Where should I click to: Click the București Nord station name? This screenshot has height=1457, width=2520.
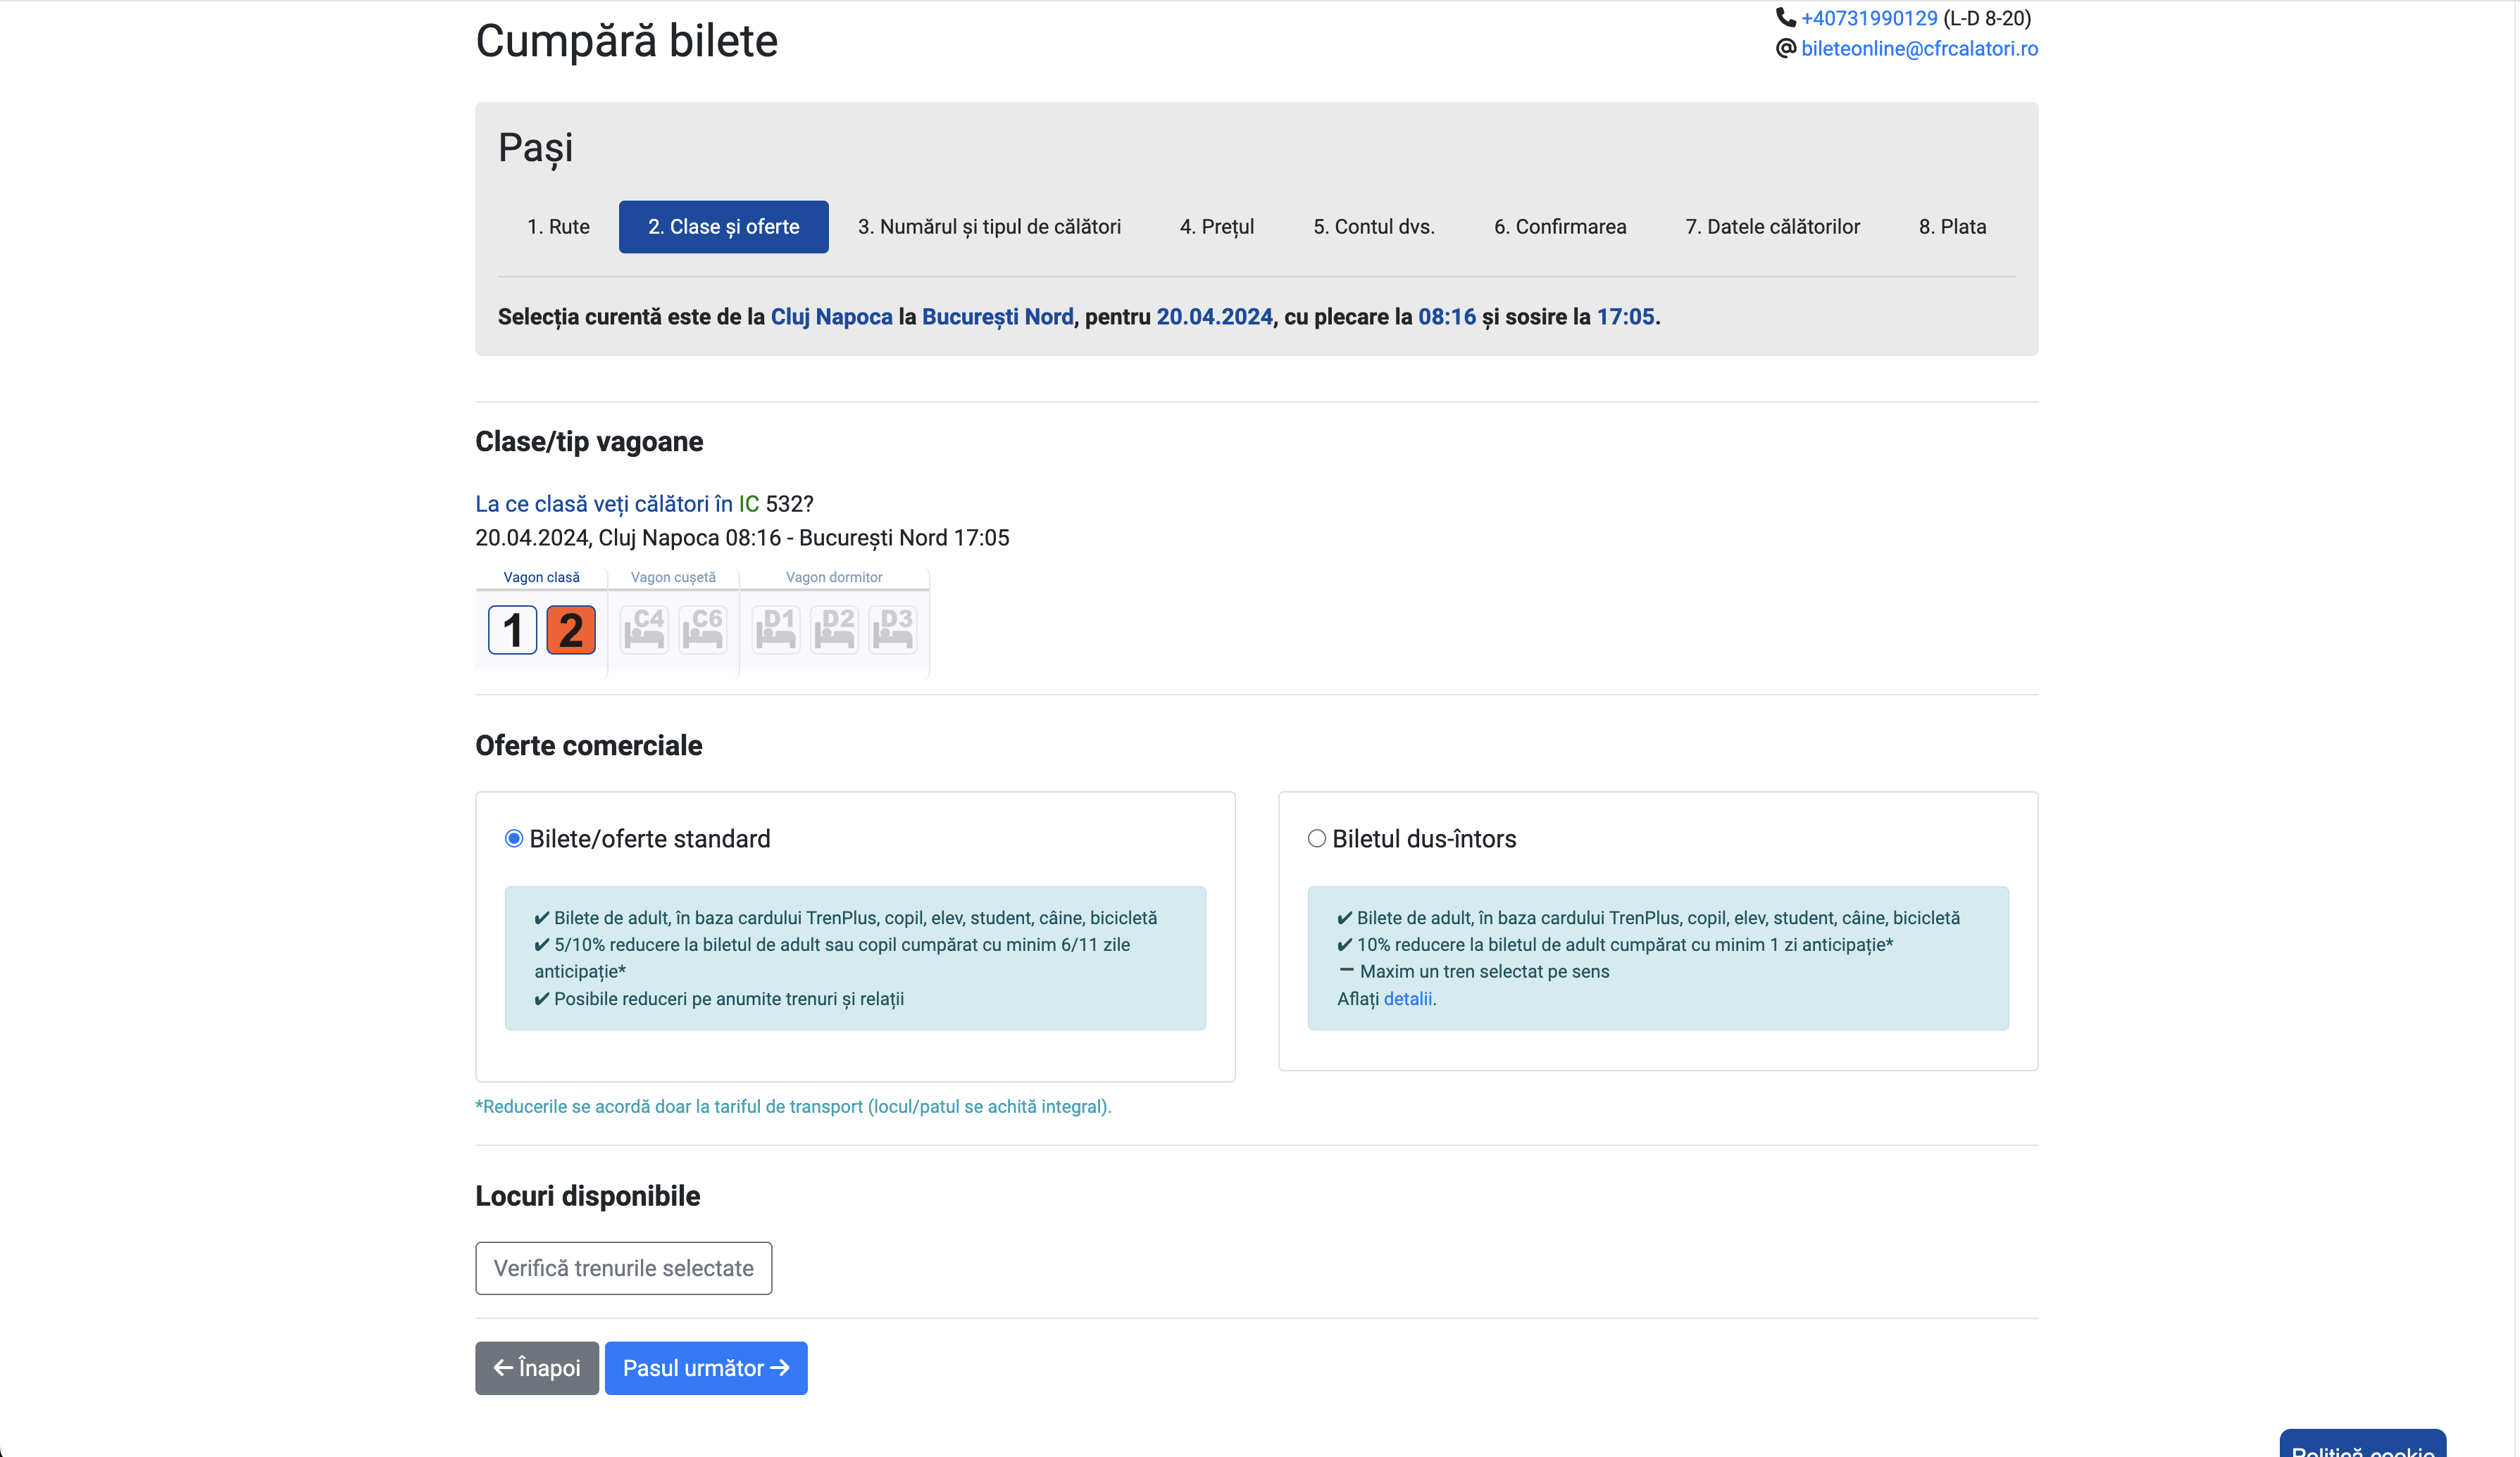(x=997, y=317)
